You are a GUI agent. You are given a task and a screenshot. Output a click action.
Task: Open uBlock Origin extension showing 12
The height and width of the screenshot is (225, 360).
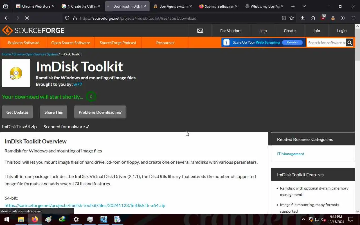point(323,18)
